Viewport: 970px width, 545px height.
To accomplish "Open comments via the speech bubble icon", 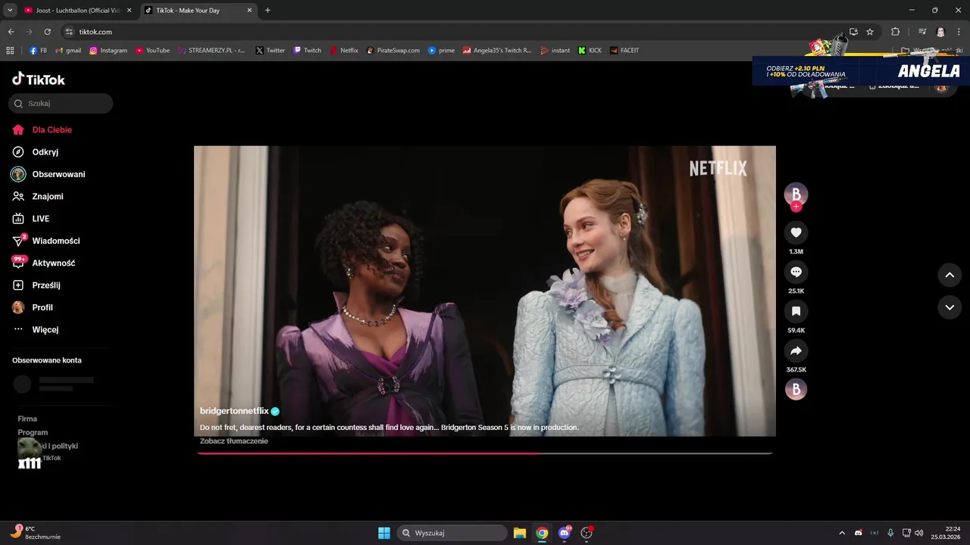I will click(x=796, y=272).
